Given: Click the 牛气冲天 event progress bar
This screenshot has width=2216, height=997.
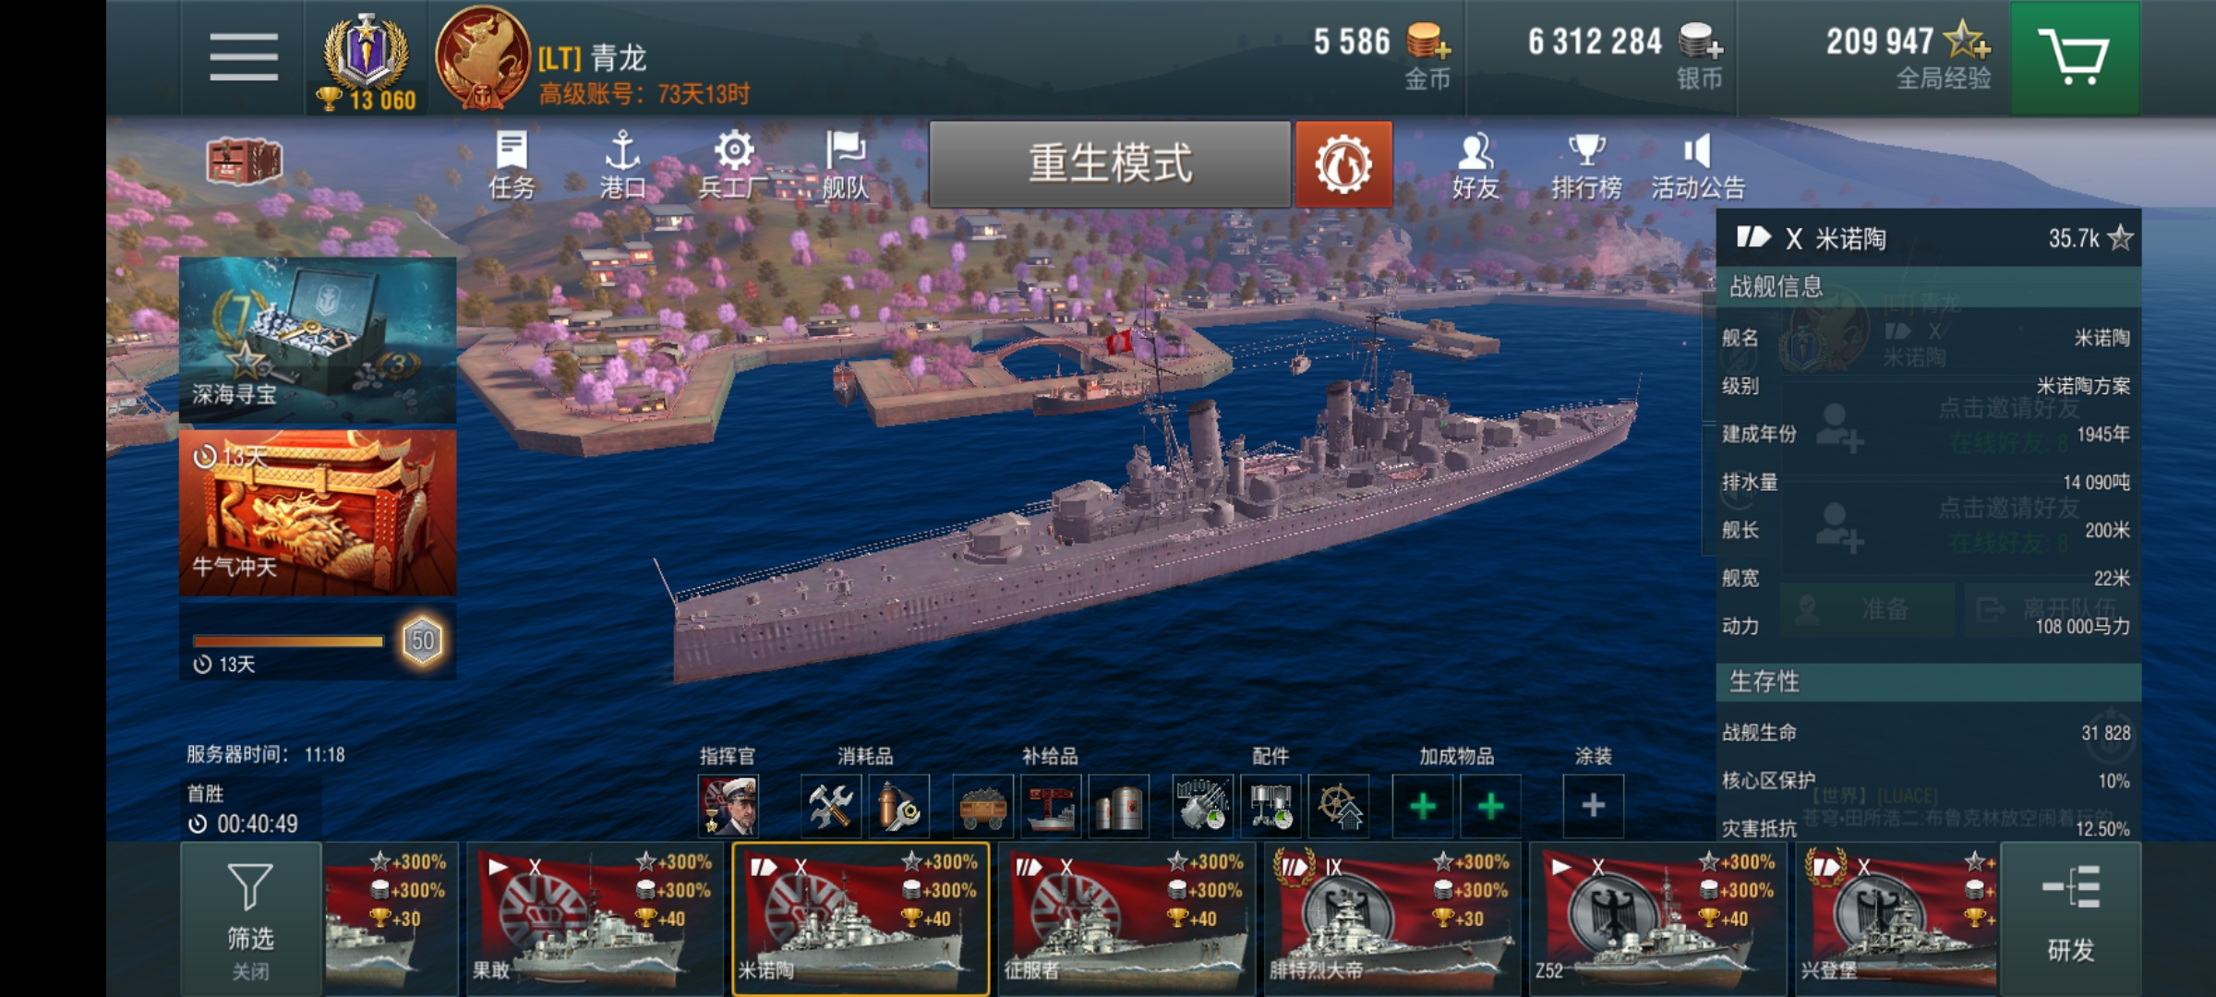Looking at the screenshot, I should click(288, 641).
